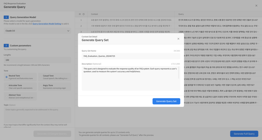Viewport: 262px width, 140px height.
Task: Click the 34/200 character counter
Action: (177, 51)
